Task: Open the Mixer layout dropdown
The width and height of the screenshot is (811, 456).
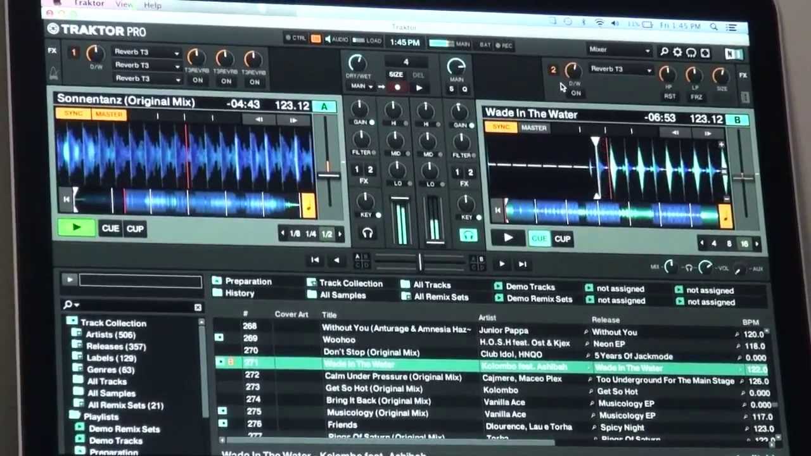Action: coord(620,50)
